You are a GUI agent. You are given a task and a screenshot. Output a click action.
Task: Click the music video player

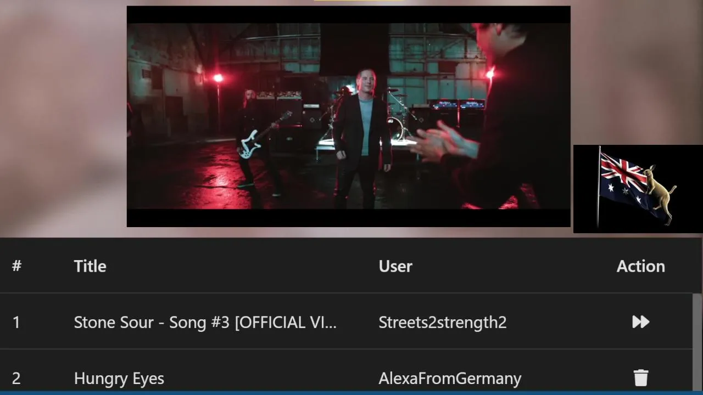point(348,116)
